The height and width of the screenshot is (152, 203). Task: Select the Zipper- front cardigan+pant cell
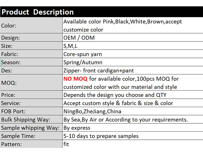pos(132,70)
